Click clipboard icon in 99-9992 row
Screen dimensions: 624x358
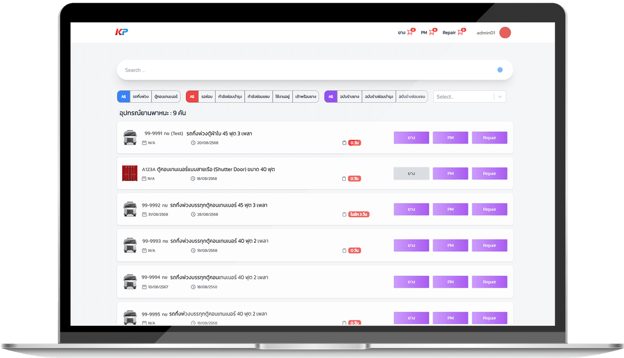344,214
